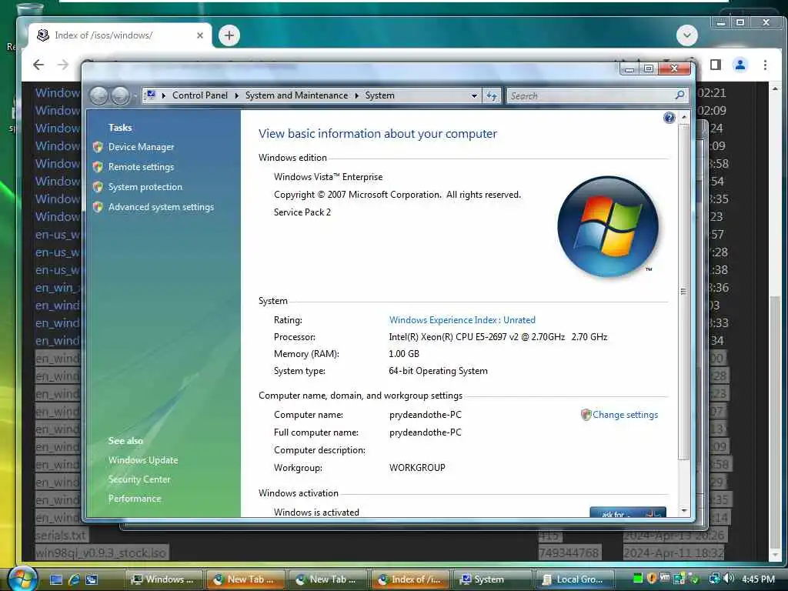Go to Control Panel breadcrumb
This screenshot has height=591, width=788.
(199, 95)
